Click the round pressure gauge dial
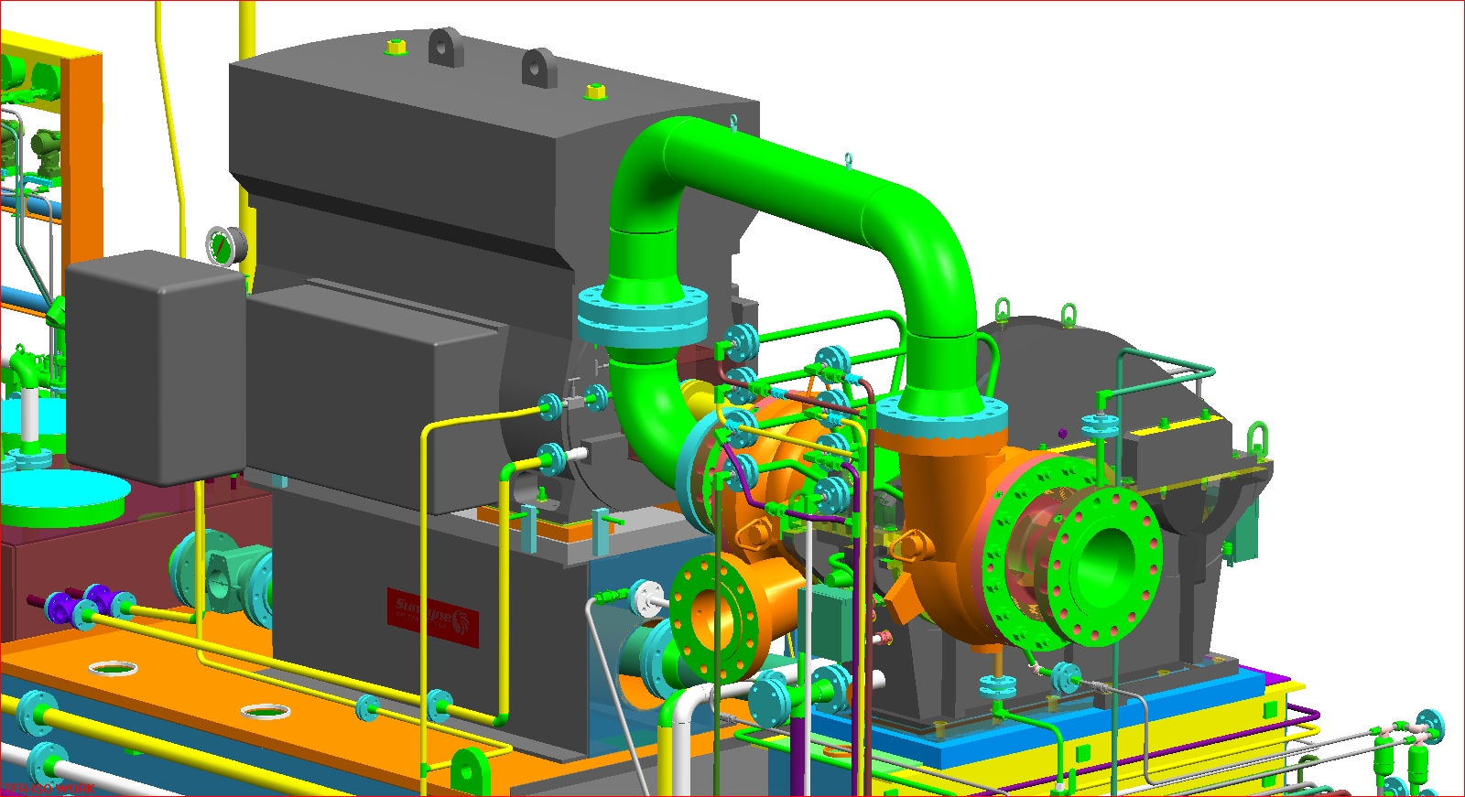Image resolution: width=1465 pixels, height=797 pixels. (x=221, y=246)
